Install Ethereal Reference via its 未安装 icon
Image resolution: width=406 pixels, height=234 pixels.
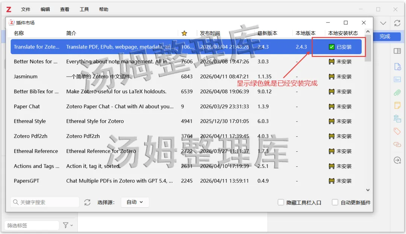(332, 151)
